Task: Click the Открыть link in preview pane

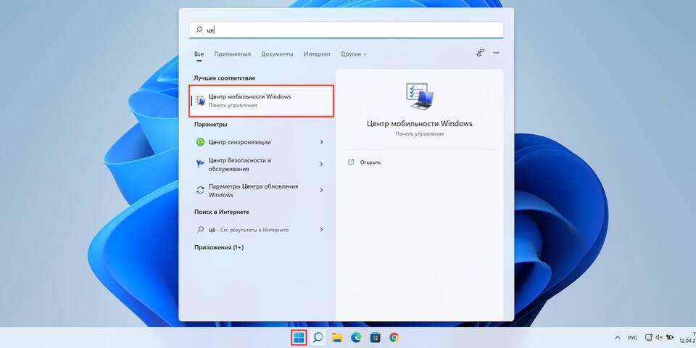Action: (370, 162)
